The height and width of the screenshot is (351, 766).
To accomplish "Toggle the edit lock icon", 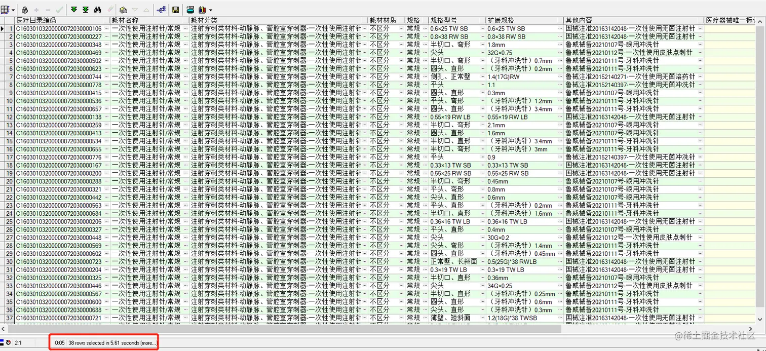I will tap(24, 9).
